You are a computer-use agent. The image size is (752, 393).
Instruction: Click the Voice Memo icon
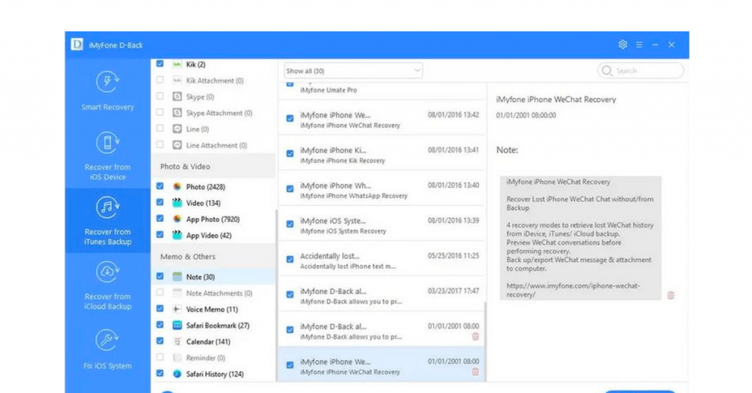(177, 309)
